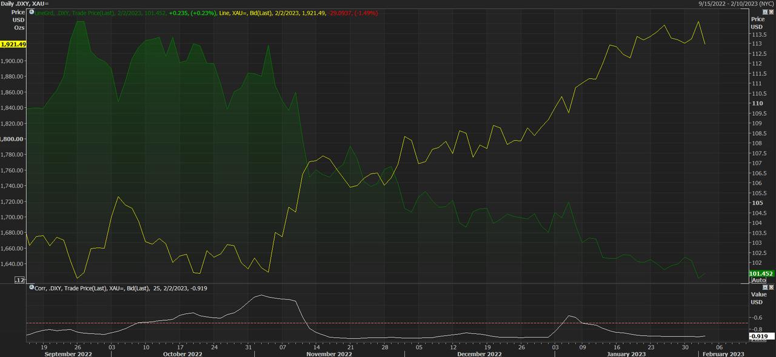Viewport: 776px width, 357px height.
Task: Click the right Price USD axis header
Action: point(757,23)
